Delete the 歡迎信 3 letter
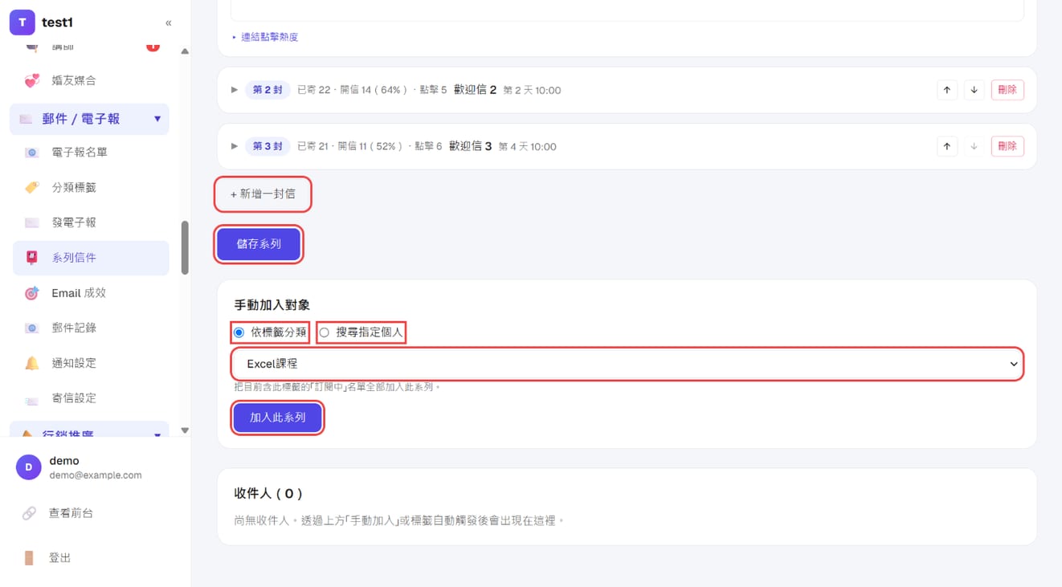This screenshot has width=1062, height=587. click(x=1007, y=146)
